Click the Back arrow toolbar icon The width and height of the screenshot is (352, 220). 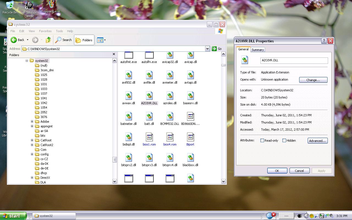(14, 40)
